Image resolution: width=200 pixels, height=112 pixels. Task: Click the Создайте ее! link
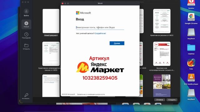point(100,33)
